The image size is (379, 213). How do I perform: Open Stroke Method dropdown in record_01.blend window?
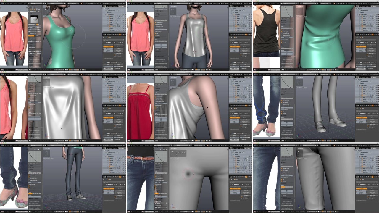34,49
